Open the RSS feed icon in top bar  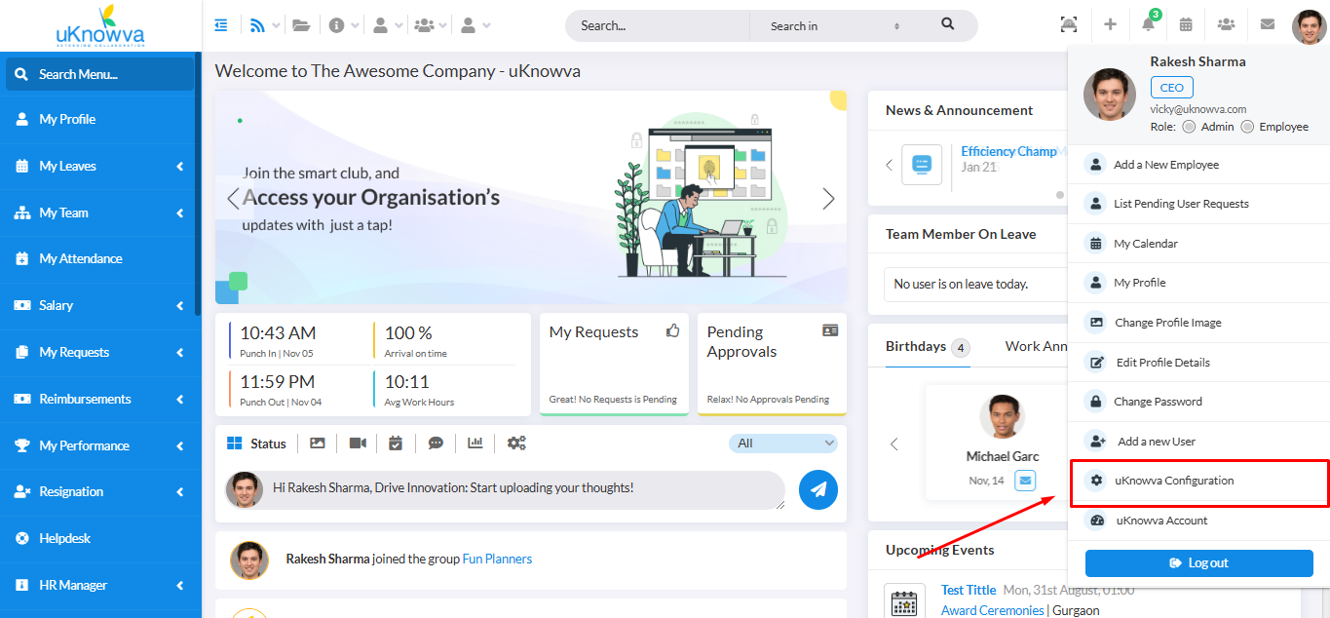(x=257, y=25)
